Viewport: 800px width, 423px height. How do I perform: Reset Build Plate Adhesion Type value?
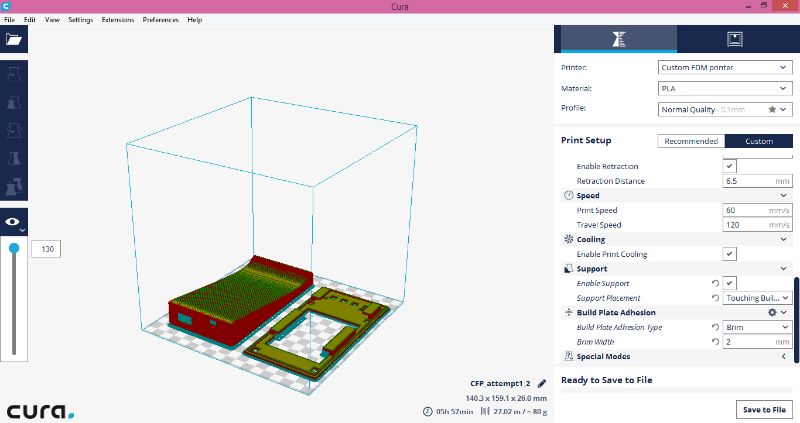coord(715,327)
